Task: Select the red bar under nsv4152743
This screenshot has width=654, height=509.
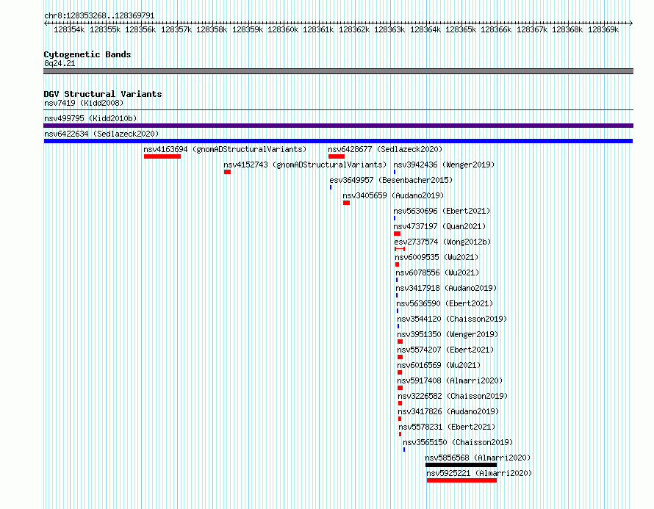Action: click(x=227, y=172)
